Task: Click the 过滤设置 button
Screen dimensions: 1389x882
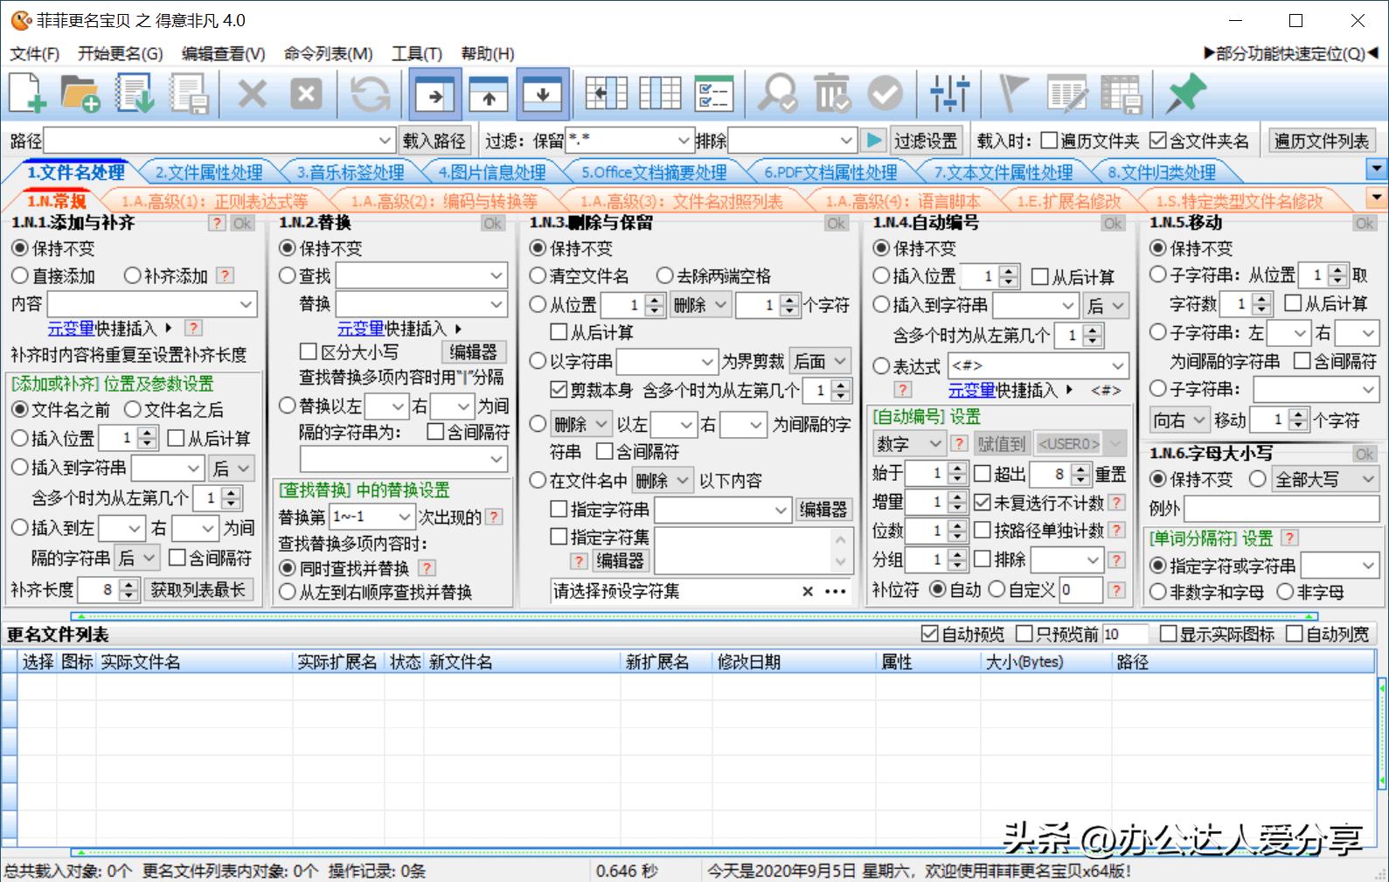Action: (x=926, y=141)
